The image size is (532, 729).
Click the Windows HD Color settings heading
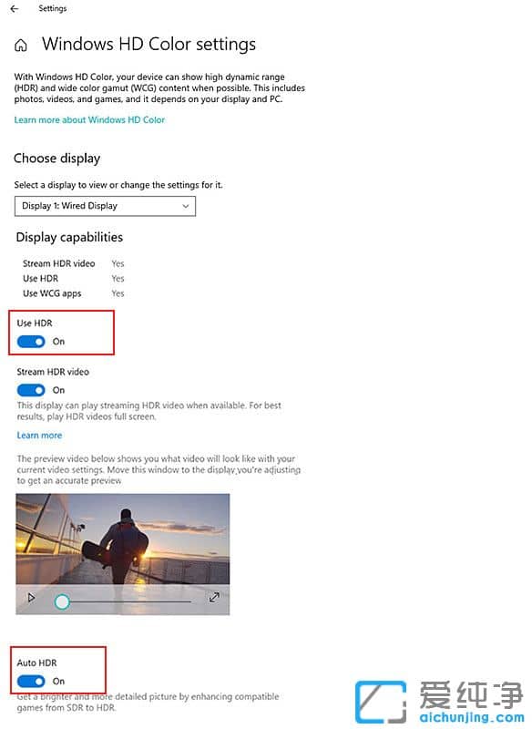[x=148, y=44]
